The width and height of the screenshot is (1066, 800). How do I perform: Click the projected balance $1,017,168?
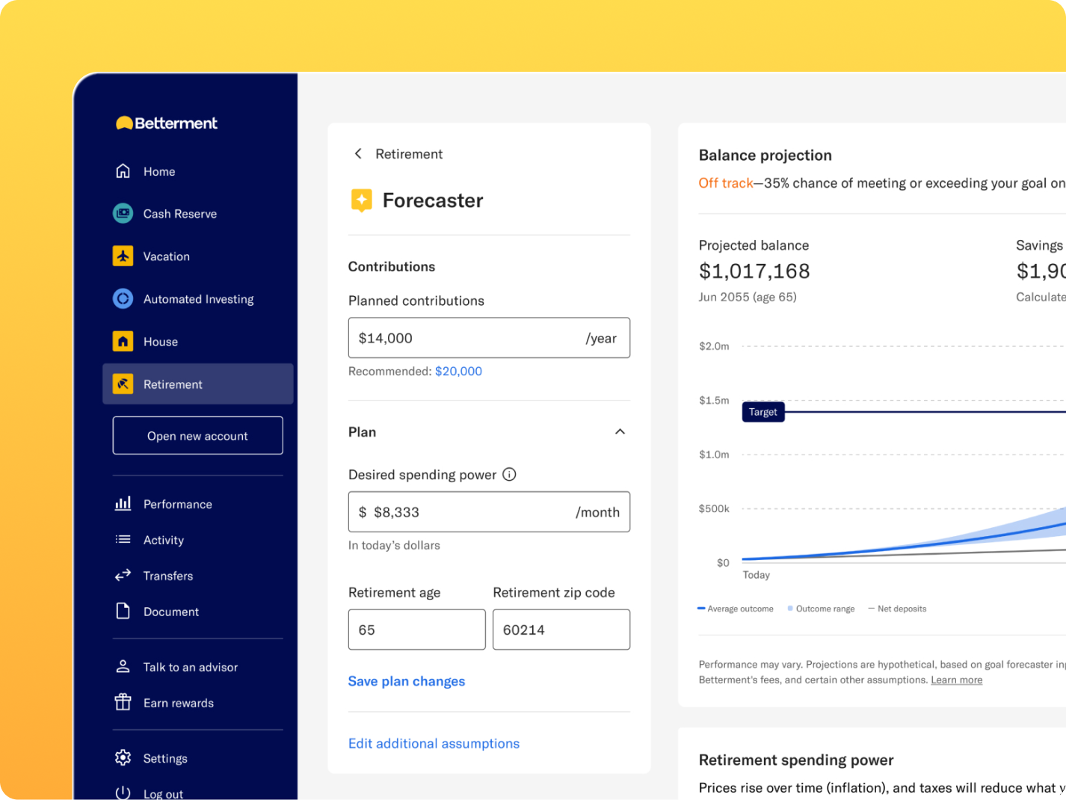pyautogui.click(x=754, y=271)
